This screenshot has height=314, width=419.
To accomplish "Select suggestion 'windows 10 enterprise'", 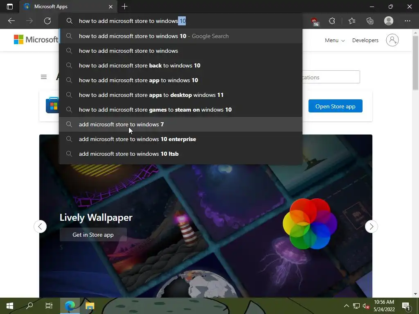I will 180,139.
